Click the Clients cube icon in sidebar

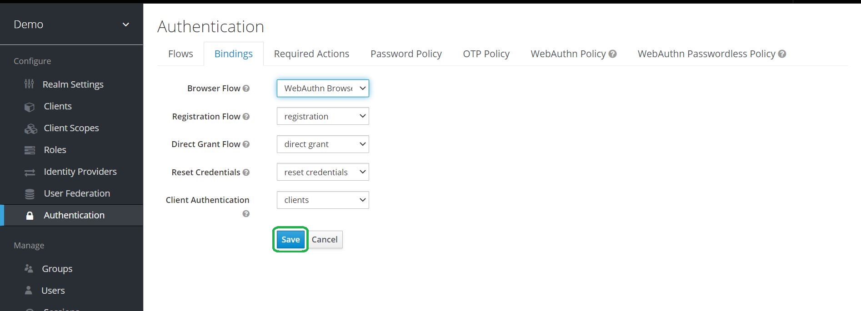[30, 107]
